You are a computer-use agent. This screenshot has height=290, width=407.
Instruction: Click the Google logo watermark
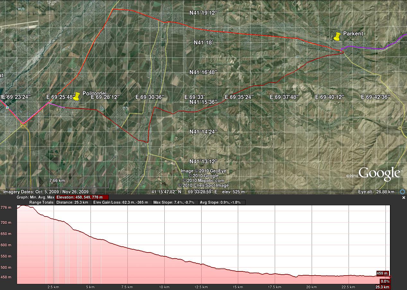pos(379,174)
